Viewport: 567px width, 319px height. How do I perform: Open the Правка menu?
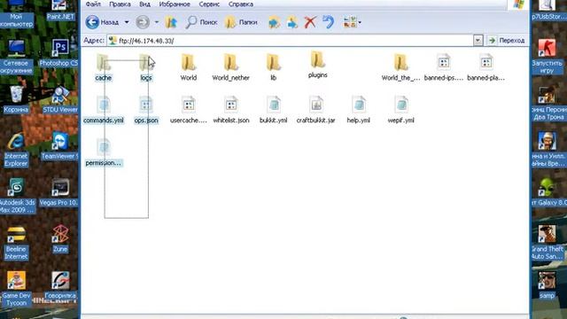(120, 4)
